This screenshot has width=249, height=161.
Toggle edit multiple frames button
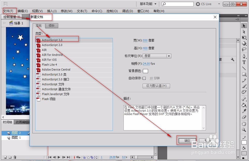[92, 157]
